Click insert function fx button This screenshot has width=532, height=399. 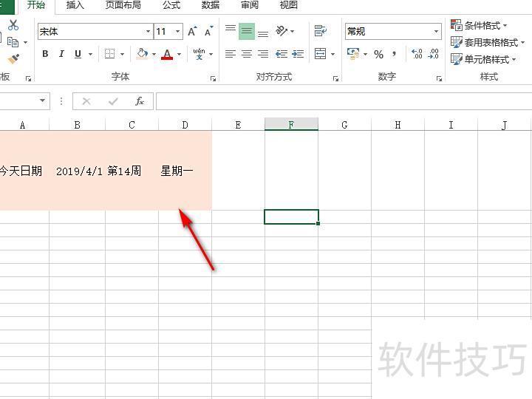click(140, 101)
